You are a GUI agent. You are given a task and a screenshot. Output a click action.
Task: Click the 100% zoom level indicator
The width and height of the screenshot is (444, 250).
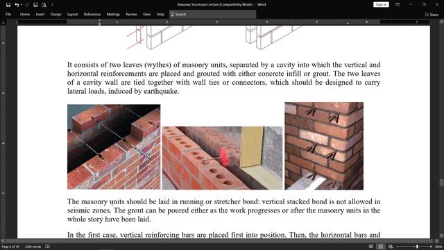(x=438, y=247)
